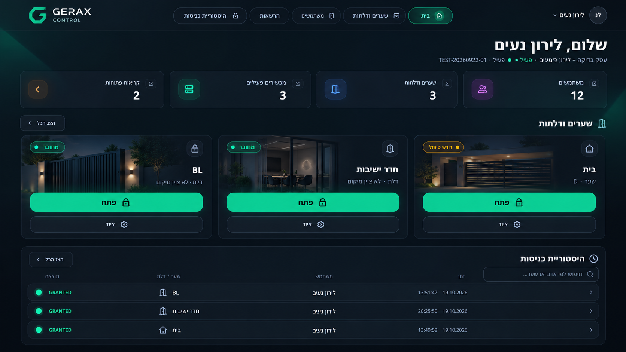626x352 pixels.
Task: Click the 20:25:50 timestamp in history
Action: click(x=428, y=311)
